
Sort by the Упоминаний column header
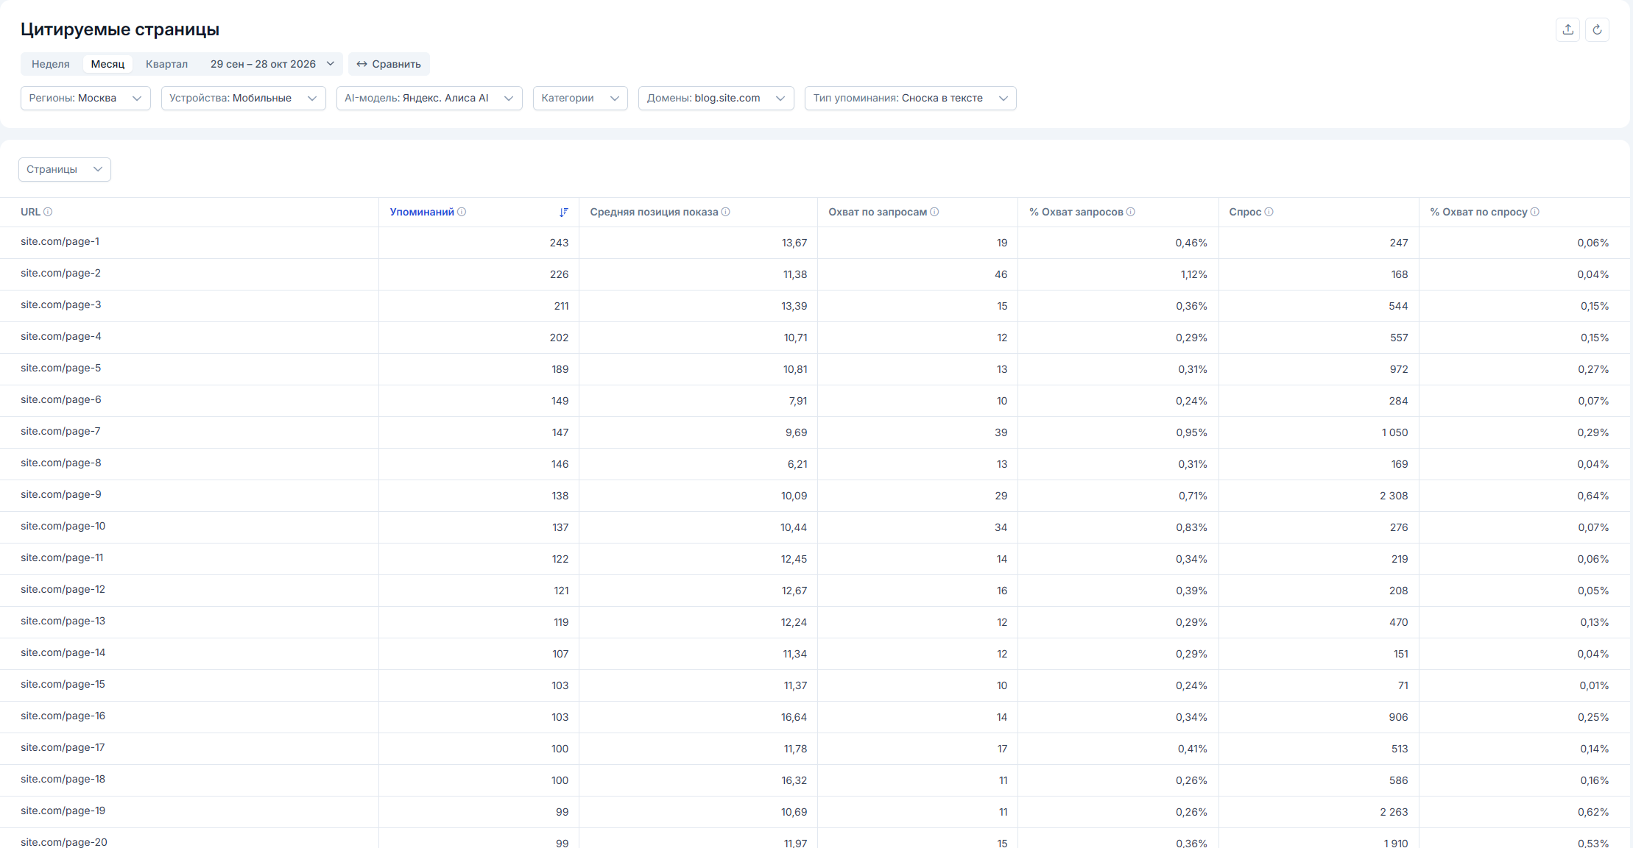(422, 212)
